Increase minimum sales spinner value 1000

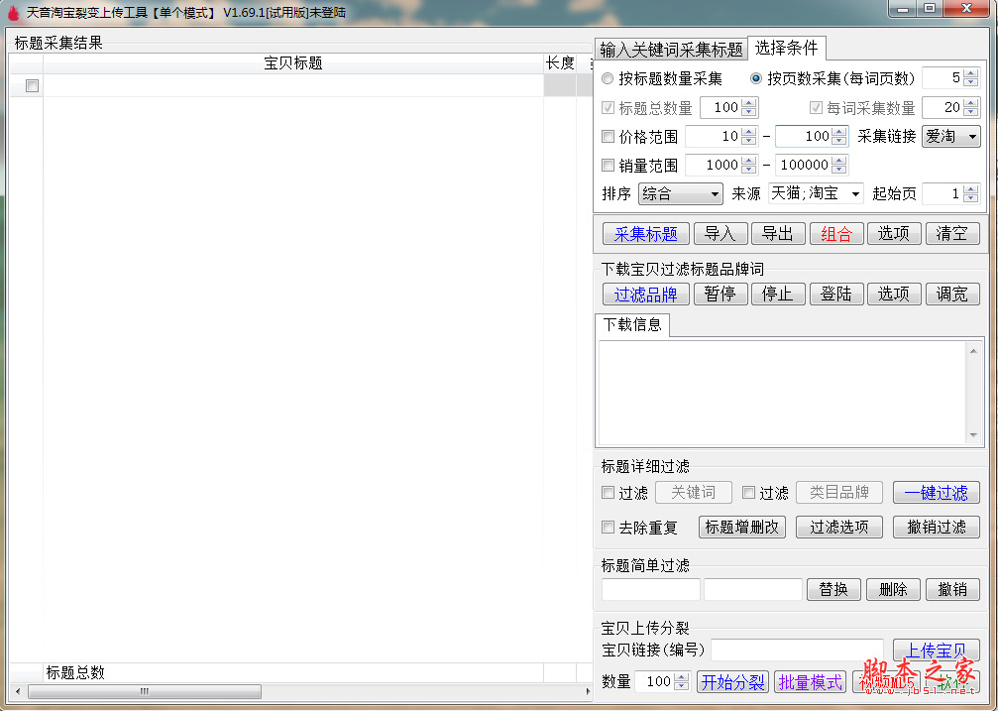748,160
